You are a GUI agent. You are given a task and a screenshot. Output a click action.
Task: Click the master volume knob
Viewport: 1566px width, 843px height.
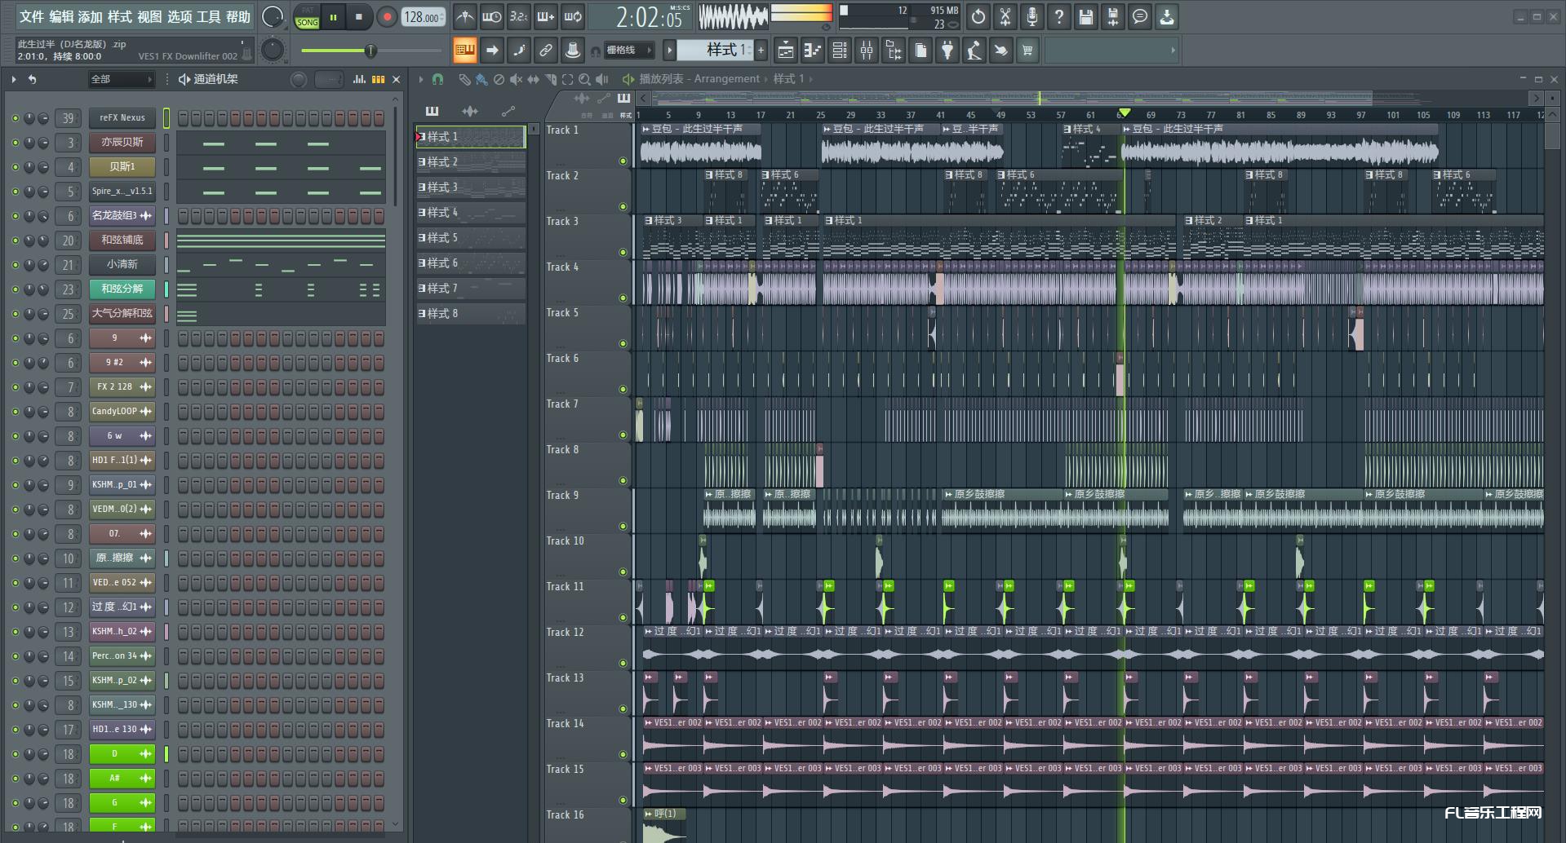click(x=273, y=16)
